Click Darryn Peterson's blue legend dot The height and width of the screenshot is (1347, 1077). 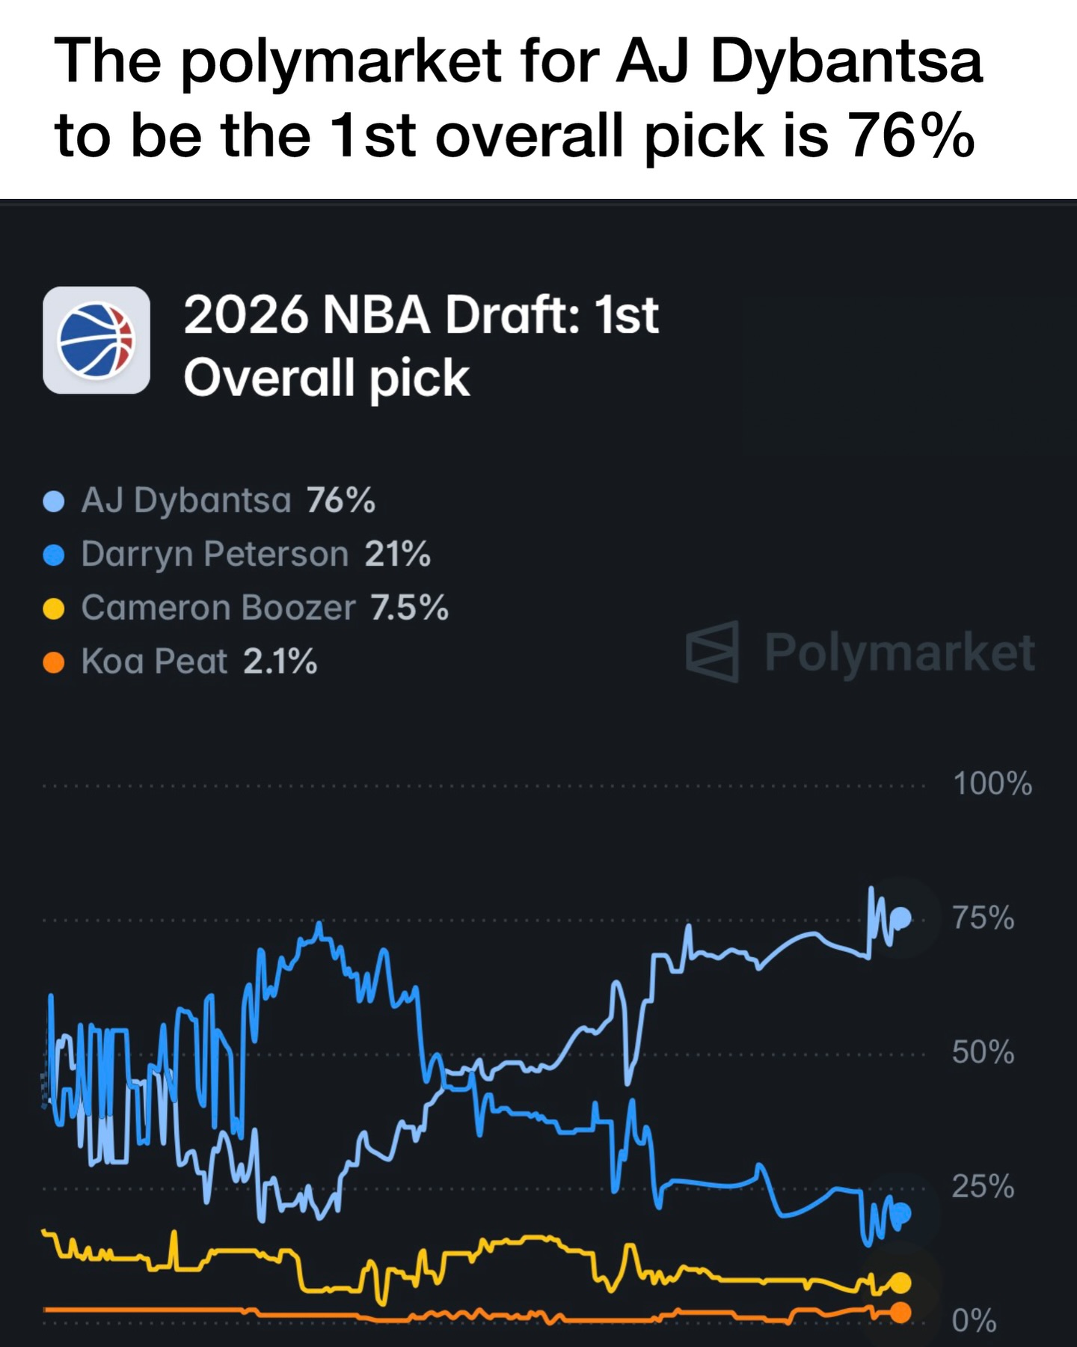54,555
